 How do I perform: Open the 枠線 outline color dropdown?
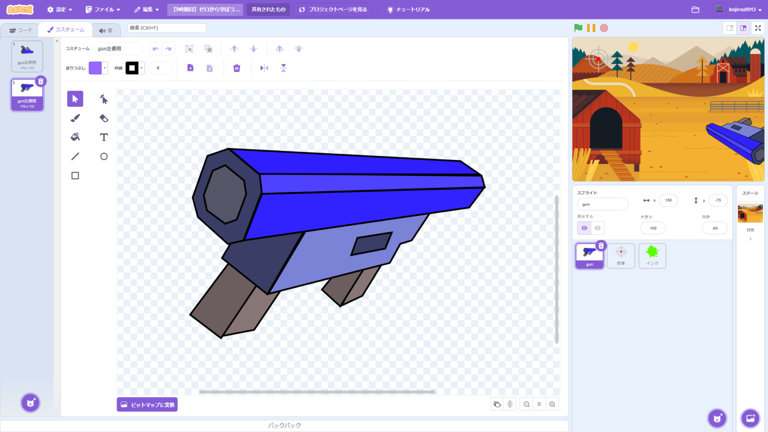[141, 67]
